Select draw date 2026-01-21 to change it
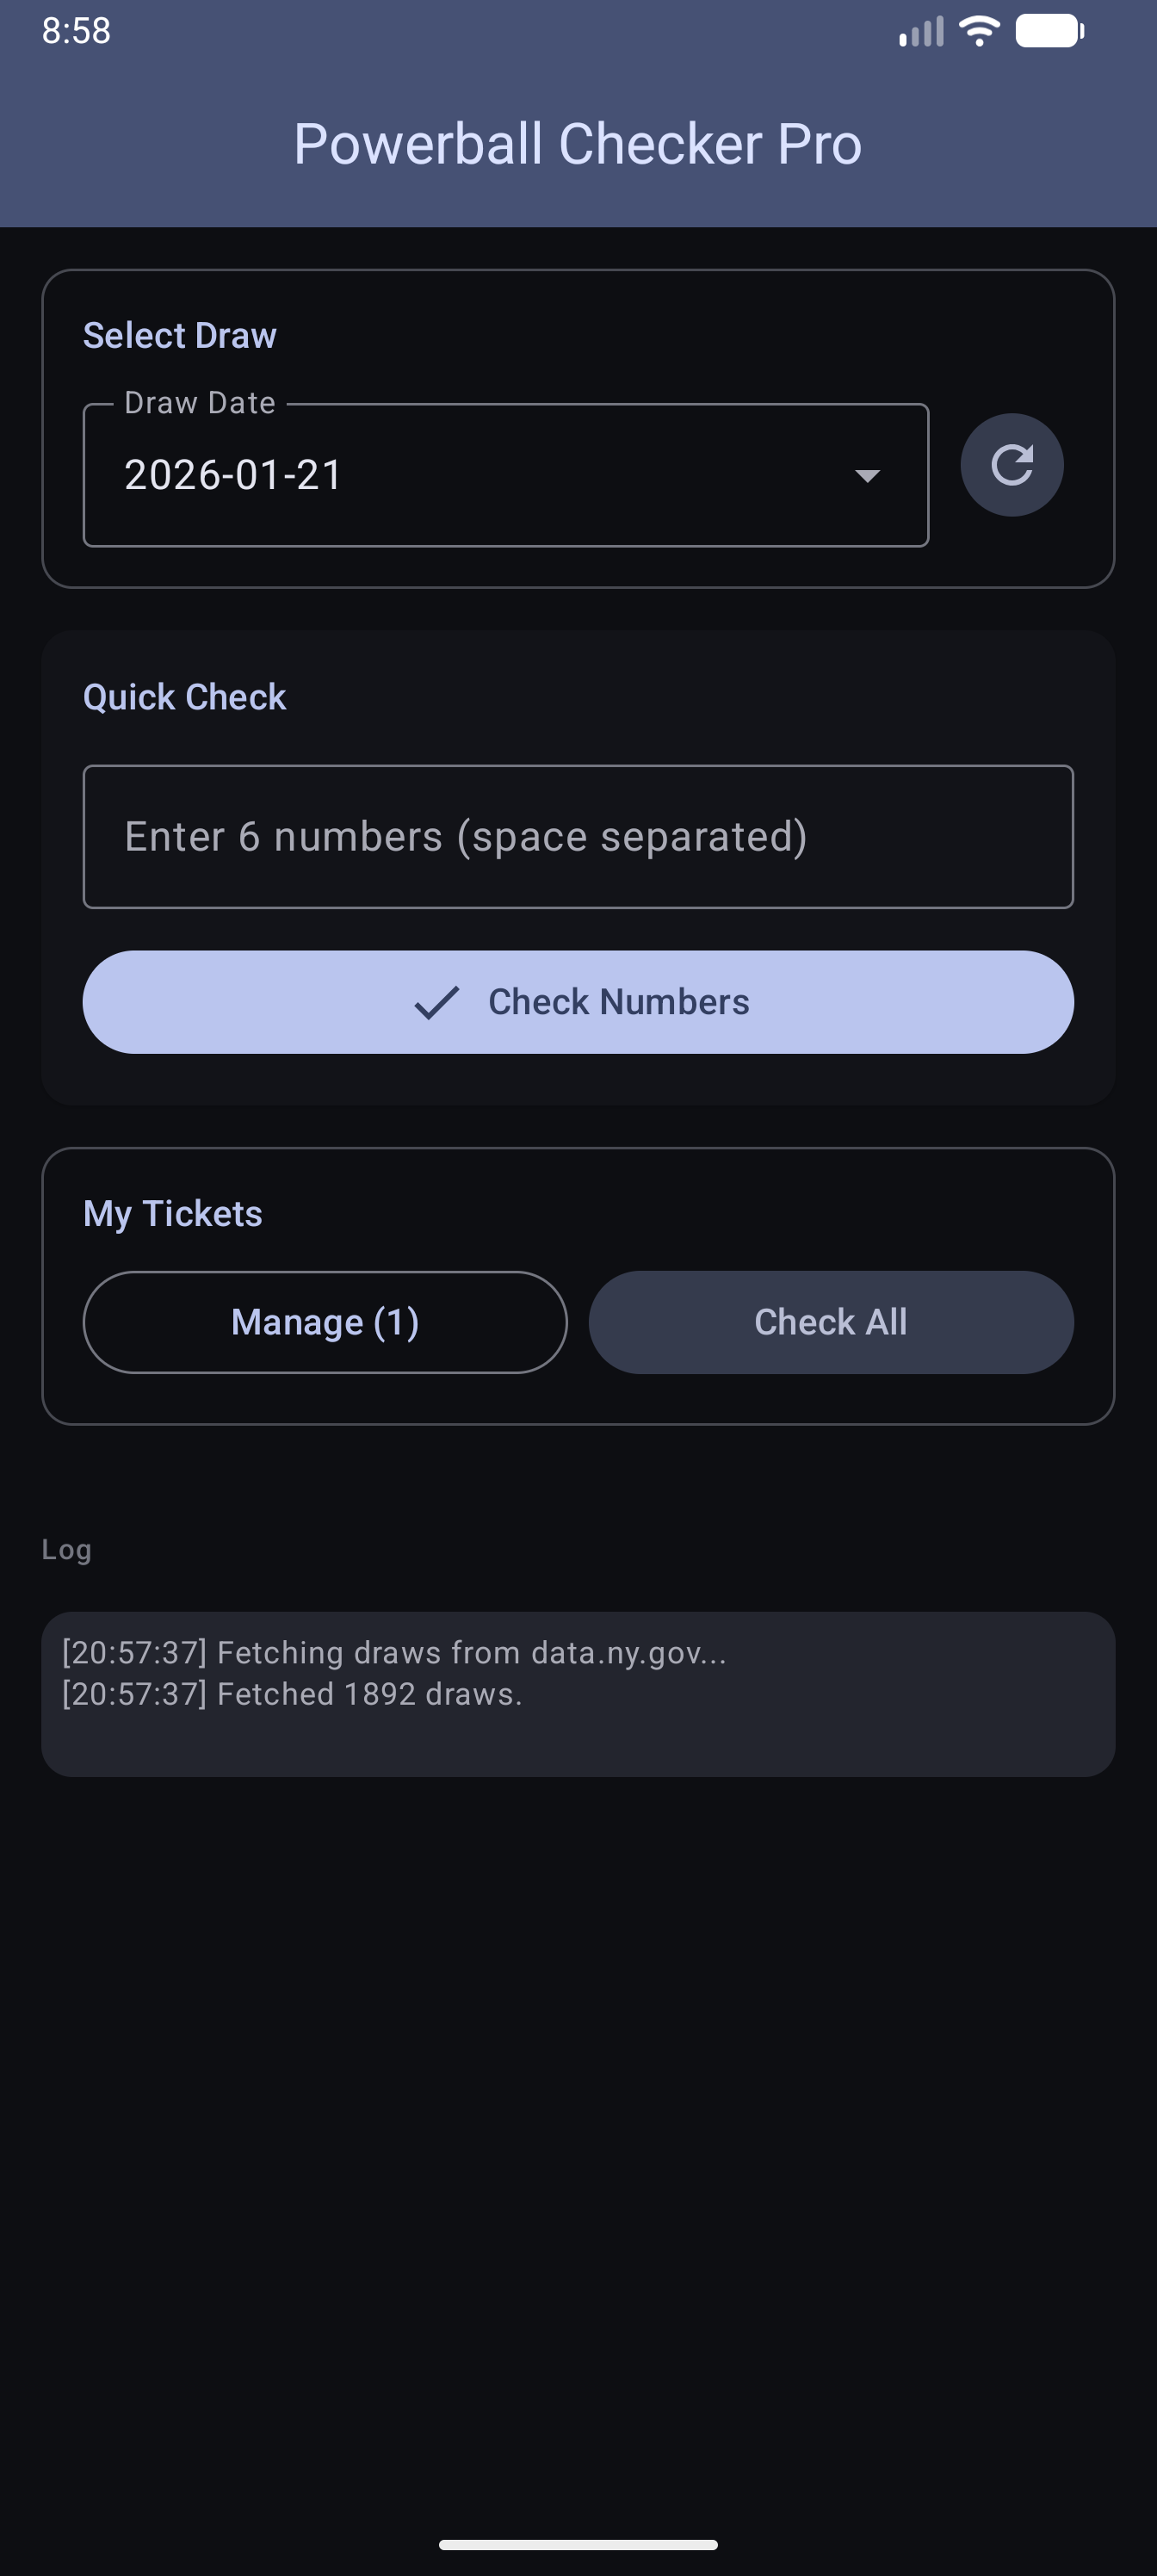Screen dimensions: 1157x2576 point(505,476)
